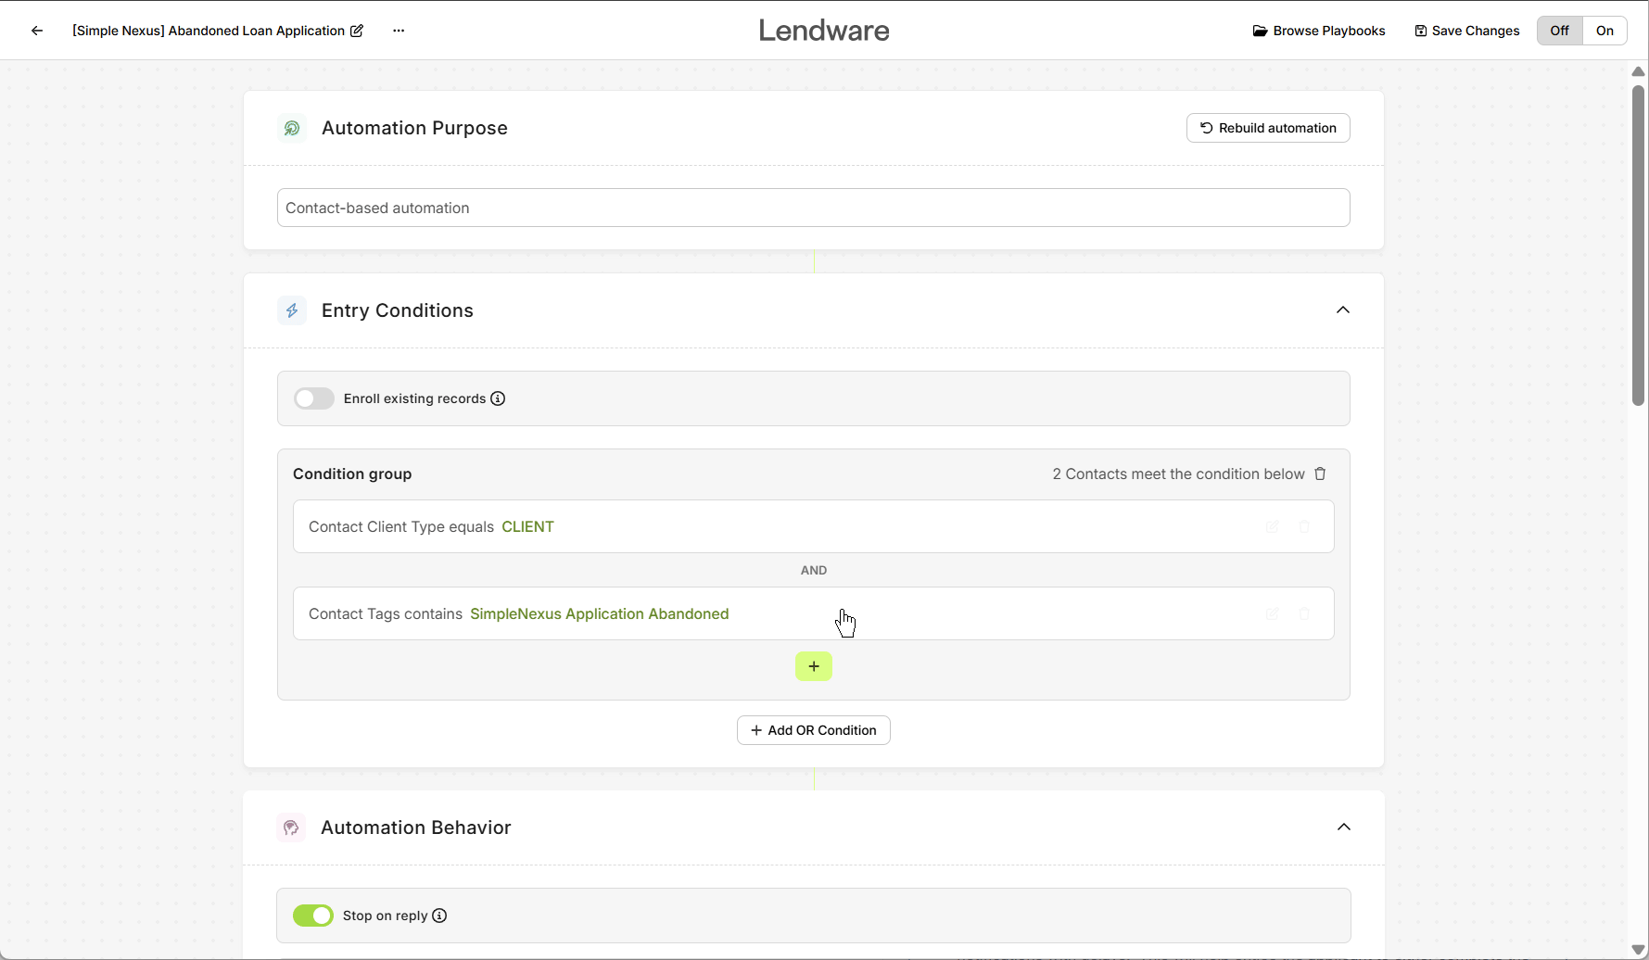This screenshot has height=960, width=1649.
Task: Open the three-dot more options menu
Action: point(399,31)
